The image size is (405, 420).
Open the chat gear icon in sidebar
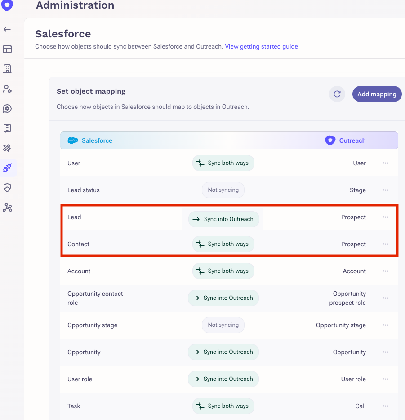click(x=7, y=108)
